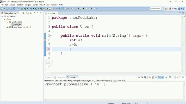Open New file dropdown arrow in toolbar

click(x=5, y=9)
